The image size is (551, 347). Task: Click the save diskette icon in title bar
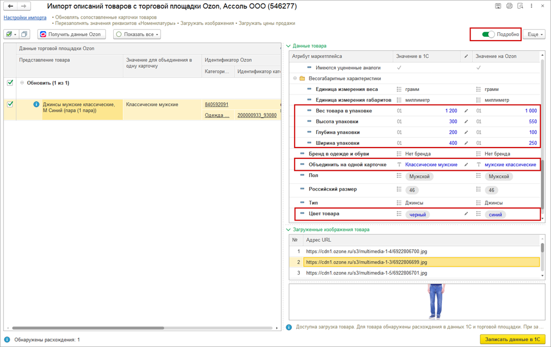click(x=498, y=6)
